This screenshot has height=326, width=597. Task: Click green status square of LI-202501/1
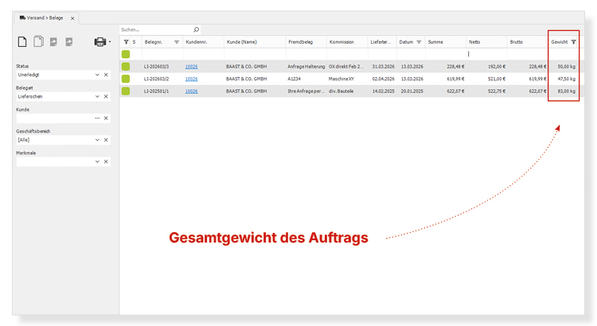click(126, 91)
